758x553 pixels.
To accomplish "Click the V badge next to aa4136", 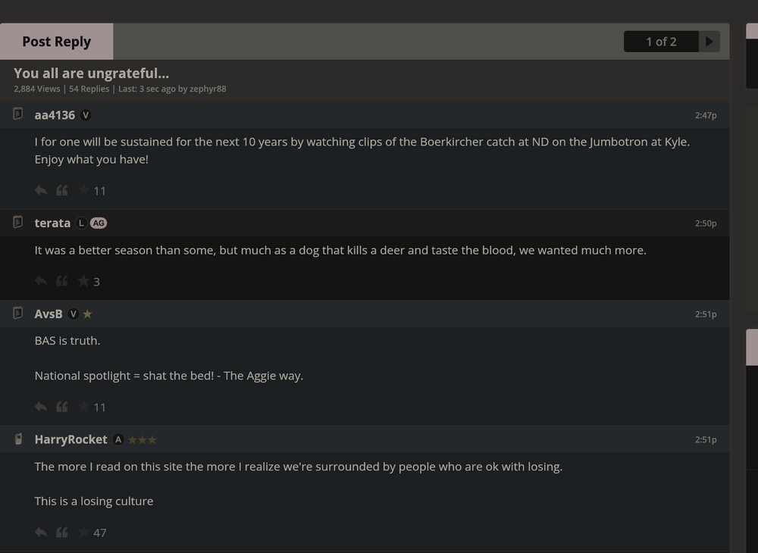I will click(x=84, y=114).
